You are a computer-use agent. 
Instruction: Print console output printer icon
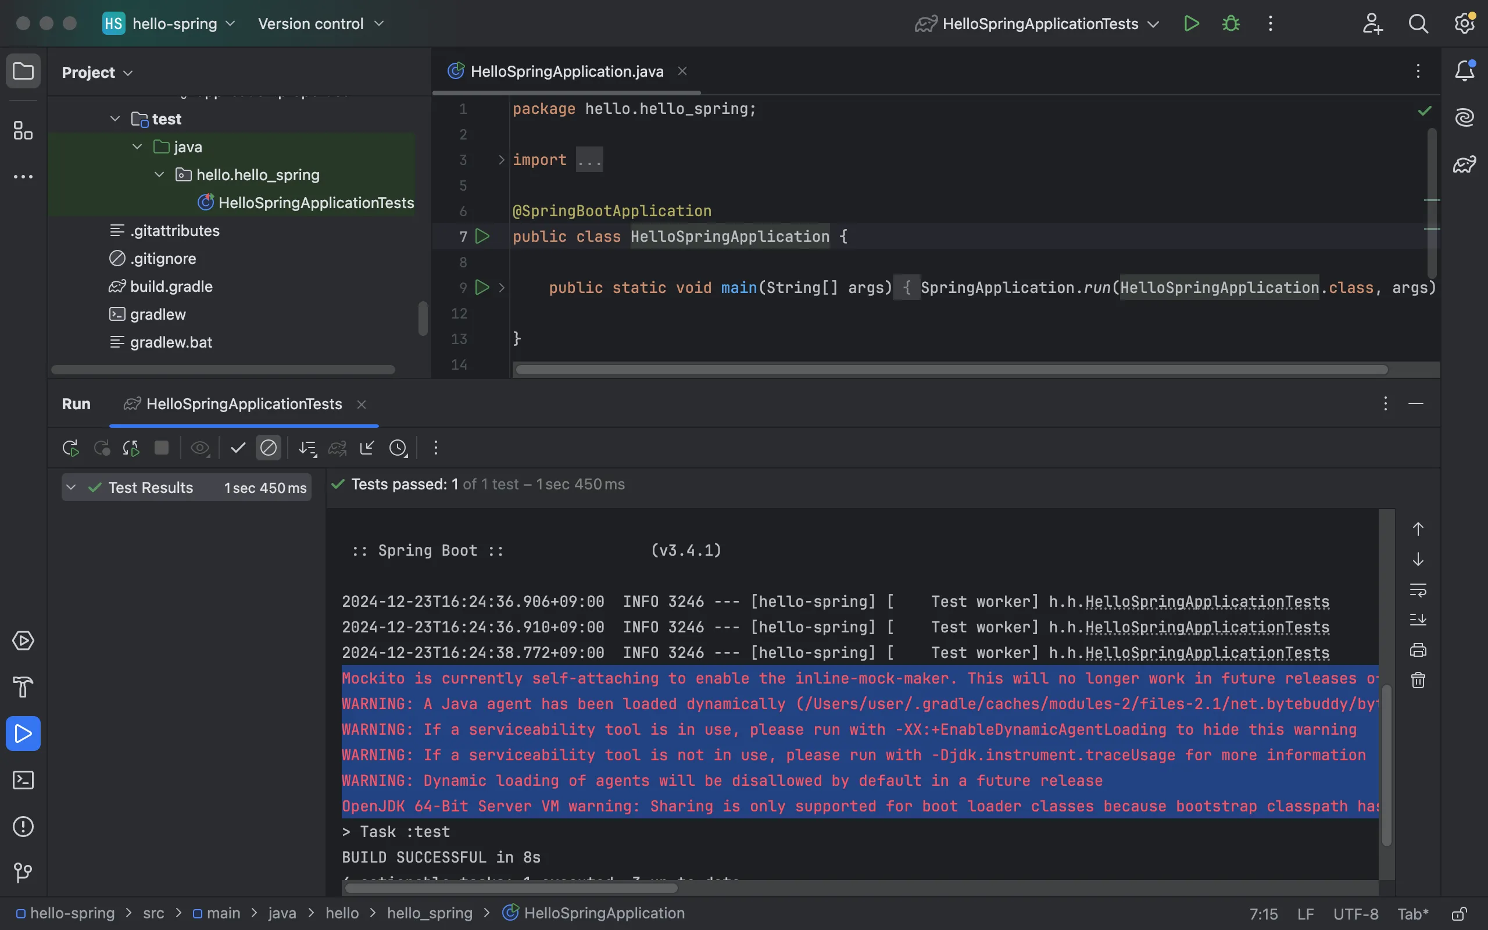click(x=1418, y=649)
